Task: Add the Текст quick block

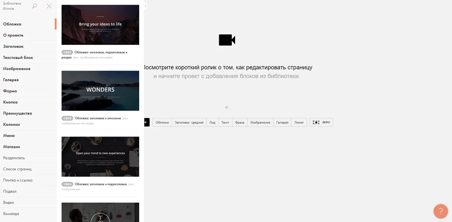Action: (225, 122)
